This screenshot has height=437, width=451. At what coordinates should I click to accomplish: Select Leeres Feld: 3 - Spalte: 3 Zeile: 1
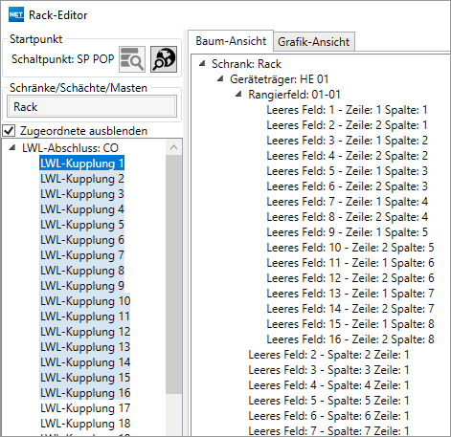click(x=328, y=370)
